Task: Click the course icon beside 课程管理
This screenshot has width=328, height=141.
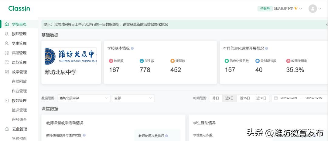Action: click(7, 53)
